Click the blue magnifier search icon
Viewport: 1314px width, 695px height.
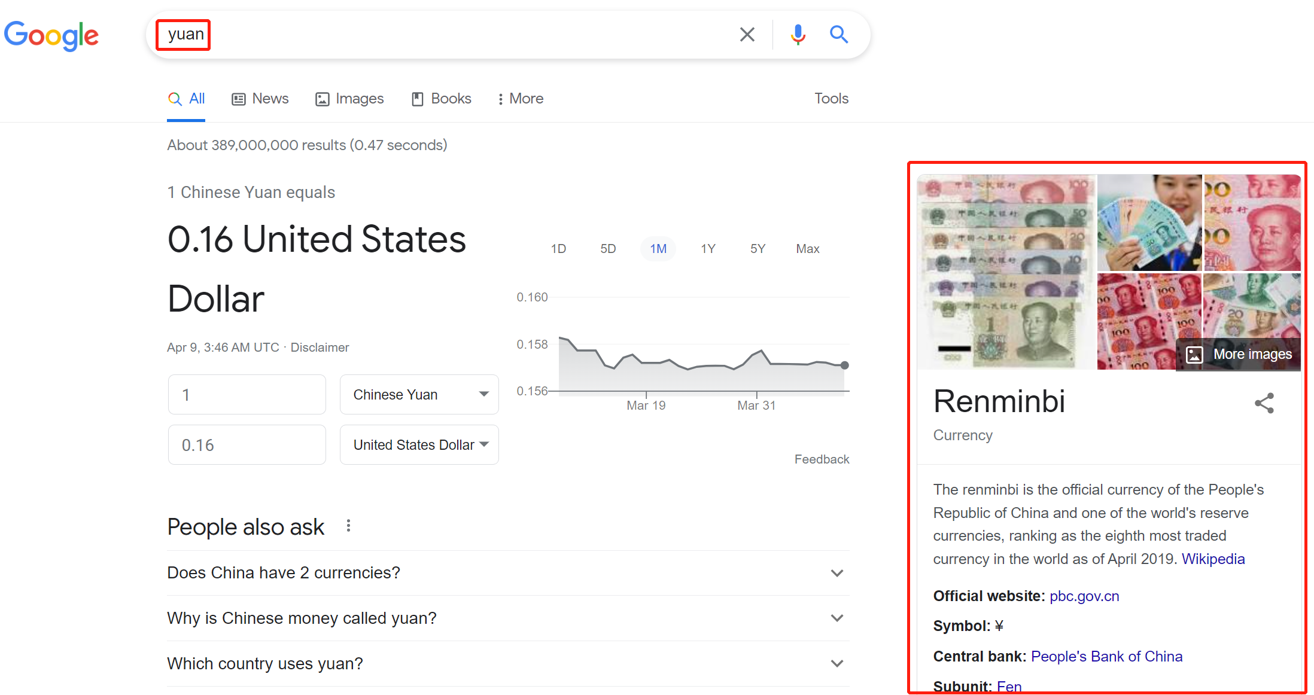tap(839, 35)
